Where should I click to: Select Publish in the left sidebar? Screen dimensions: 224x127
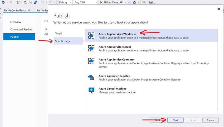click(x=19, y=37)
